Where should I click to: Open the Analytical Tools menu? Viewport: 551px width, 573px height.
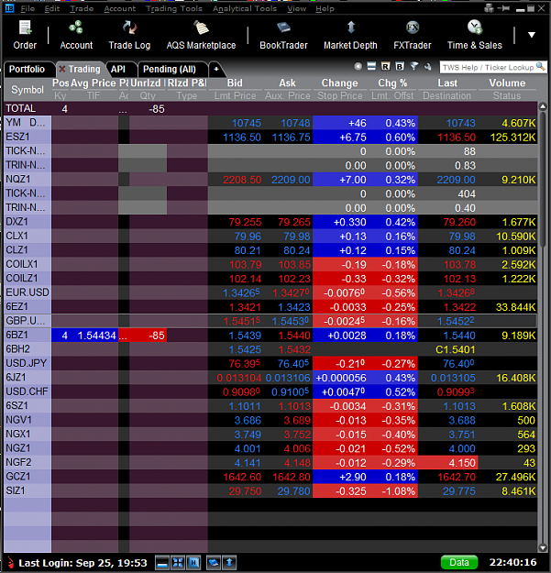[x=245, y=8]
